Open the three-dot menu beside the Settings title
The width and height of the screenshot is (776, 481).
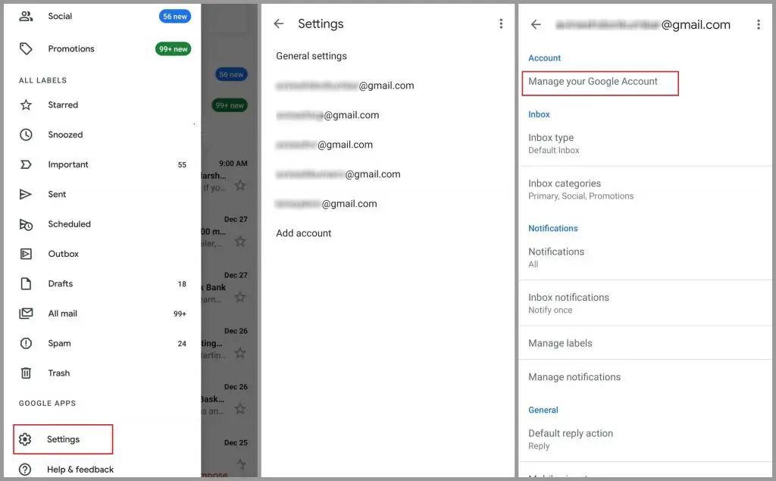[x=501, y=23]
